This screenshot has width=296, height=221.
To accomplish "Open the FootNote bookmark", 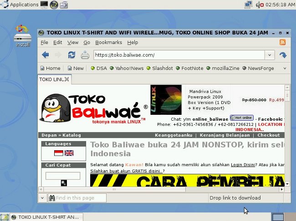I will point(189,68).
